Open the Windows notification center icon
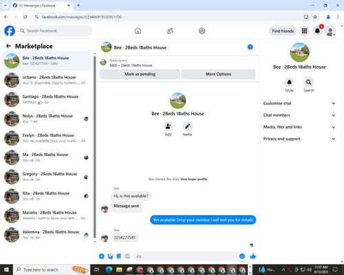Viewport: 344px width, 275px height. pyautogui.click(x=335, y=269)
